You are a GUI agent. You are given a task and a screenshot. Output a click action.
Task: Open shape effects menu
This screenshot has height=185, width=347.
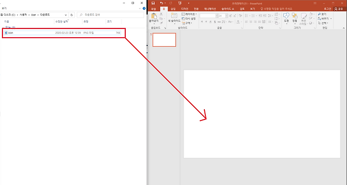pos(311,23)
